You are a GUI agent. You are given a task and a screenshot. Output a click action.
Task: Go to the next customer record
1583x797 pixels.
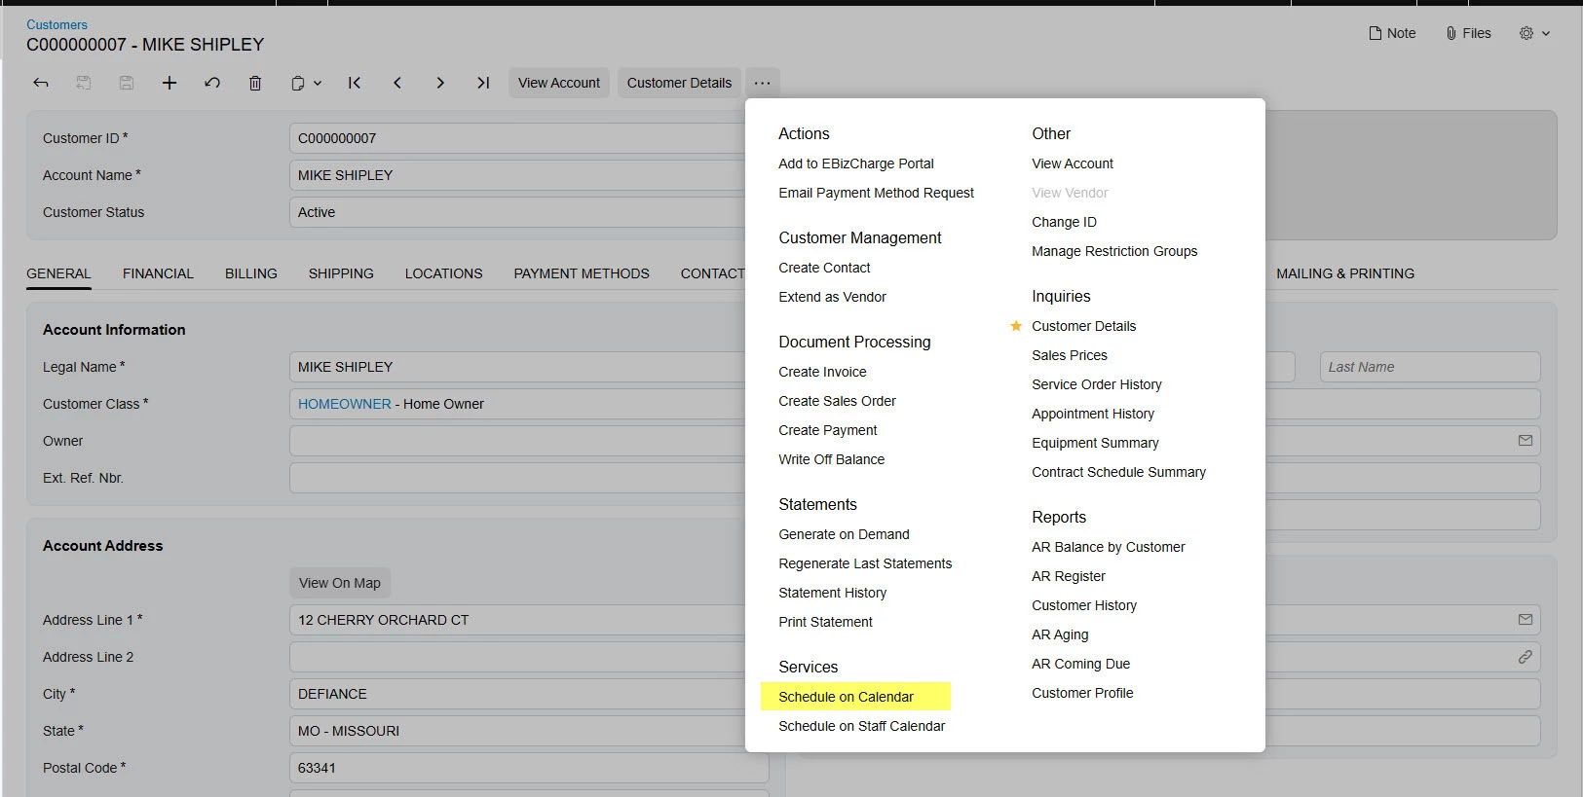(x=440, y=83)
